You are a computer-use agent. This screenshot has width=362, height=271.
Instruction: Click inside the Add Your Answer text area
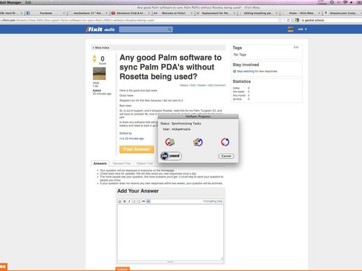171,233
